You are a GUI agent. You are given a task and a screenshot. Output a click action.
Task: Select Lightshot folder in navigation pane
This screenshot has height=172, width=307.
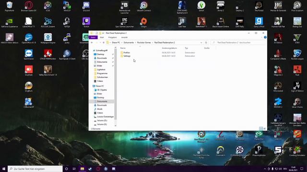[x=101, y=70]
